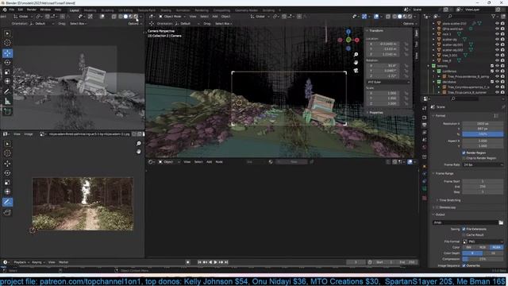Hide tree_8 object using its eye icon

(x=497, y=60)
